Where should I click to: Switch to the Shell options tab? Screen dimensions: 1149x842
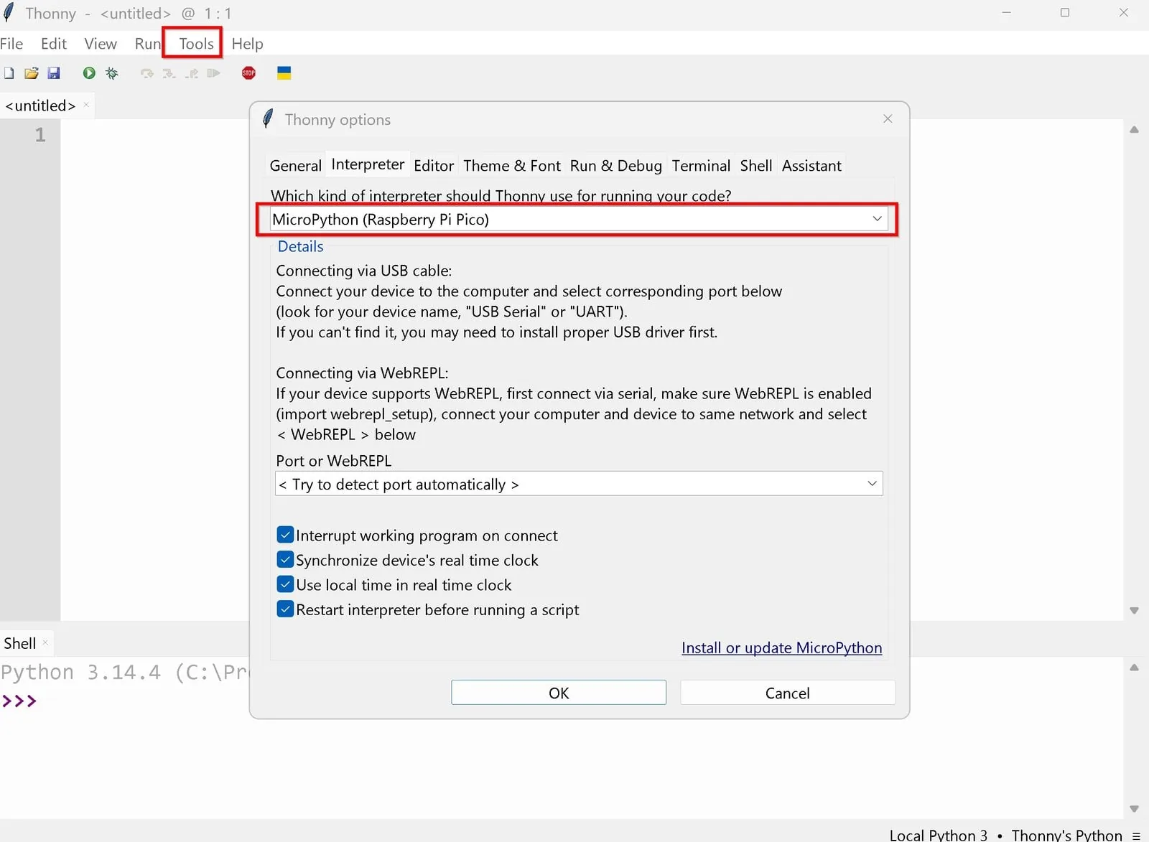coord(756,166)
